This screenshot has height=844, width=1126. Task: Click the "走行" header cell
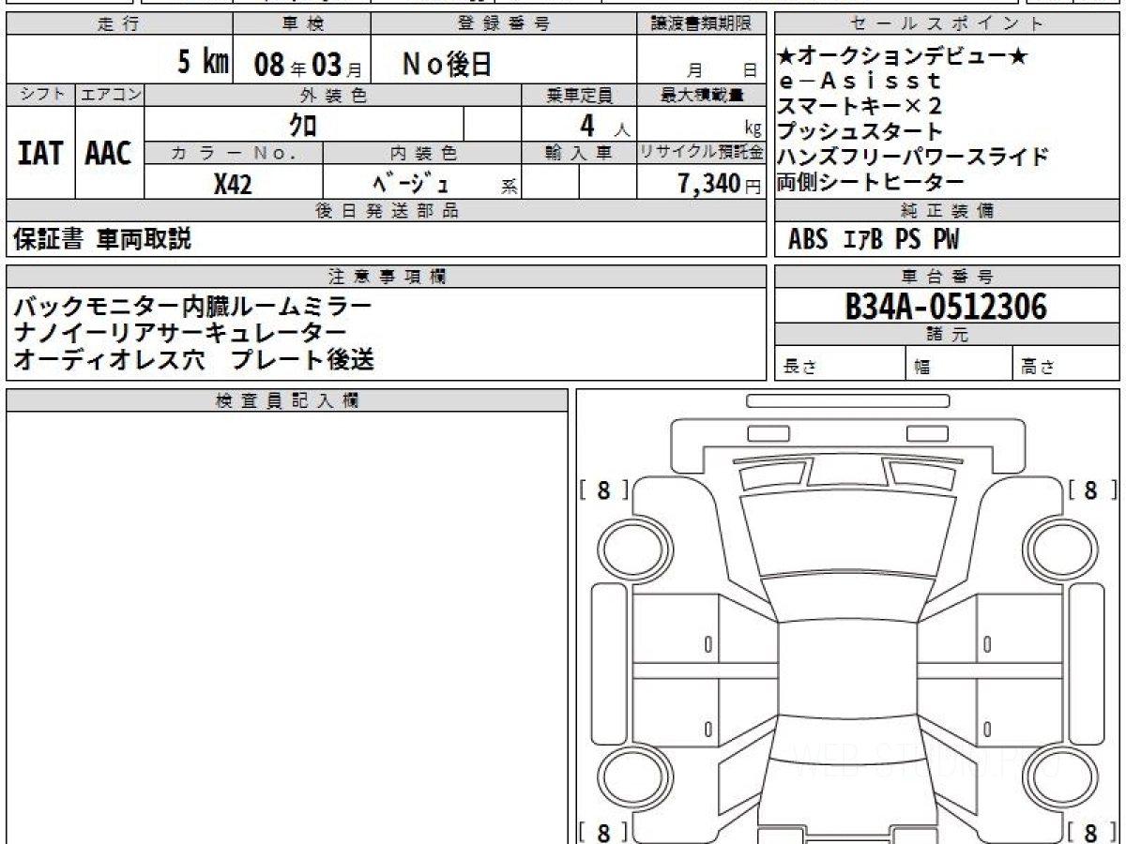click(x=119, y=23)
